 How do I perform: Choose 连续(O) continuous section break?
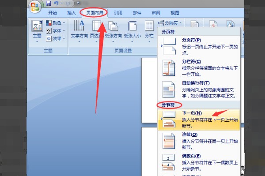pyautogui.click(x=199, y=141)
